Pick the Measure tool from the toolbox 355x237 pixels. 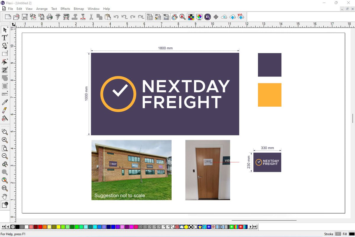pos(5,94)
